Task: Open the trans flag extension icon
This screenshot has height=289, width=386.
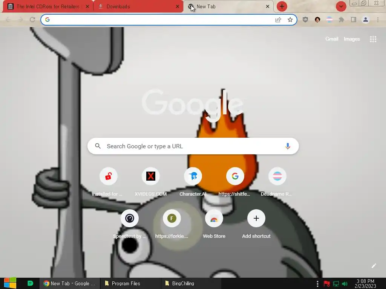Action: tap(329, 20)
